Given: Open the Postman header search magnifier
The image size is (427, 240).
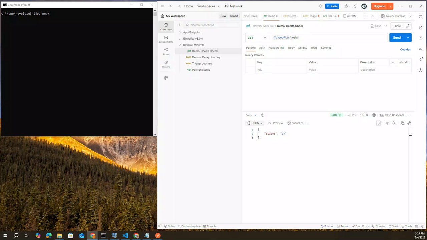Looking at the screenshot, I should click(321, 6).
